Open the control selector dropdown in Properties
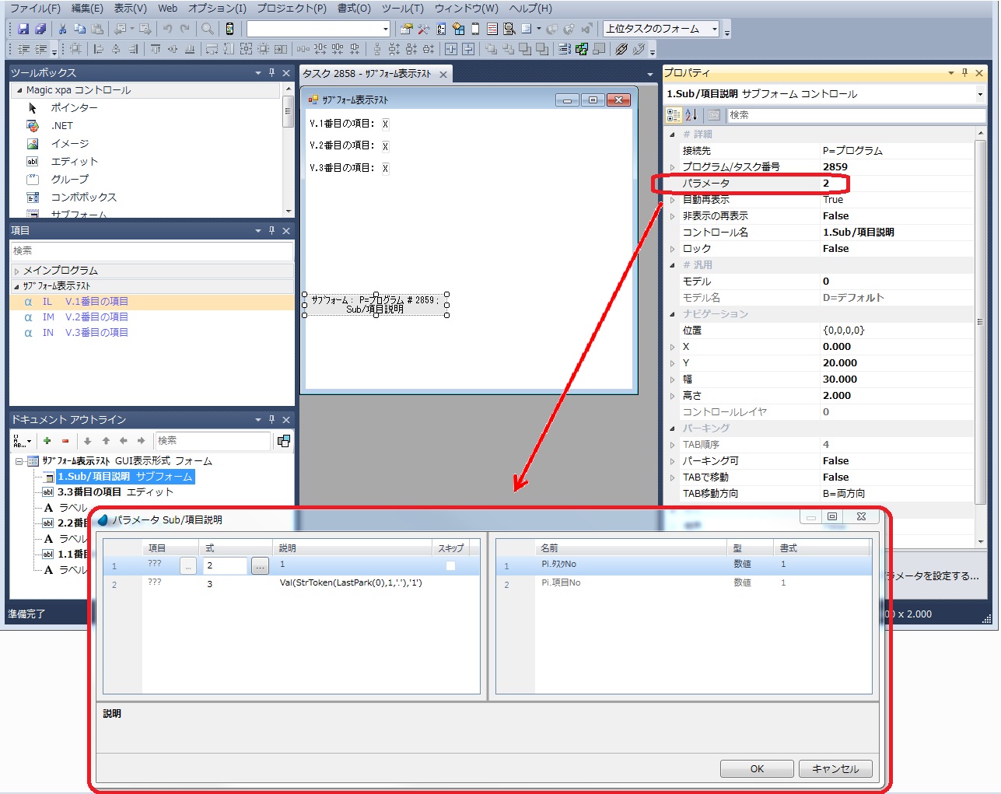Image resolution: width=1001 pixels, height=794 pixels. click(979, 94)
